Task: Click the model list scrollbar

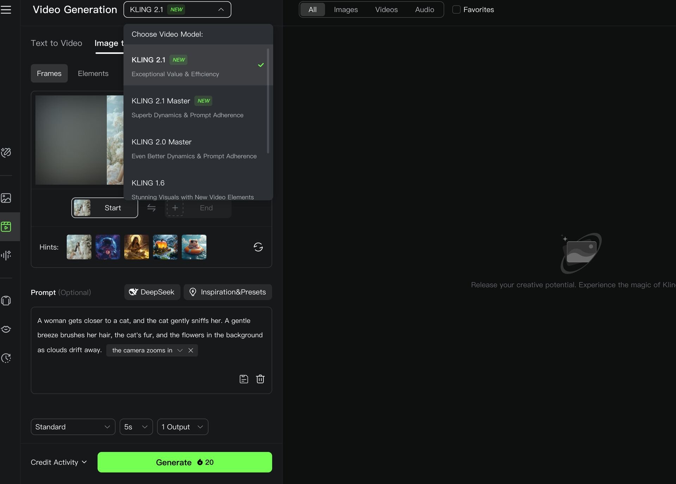Action: 268,101
